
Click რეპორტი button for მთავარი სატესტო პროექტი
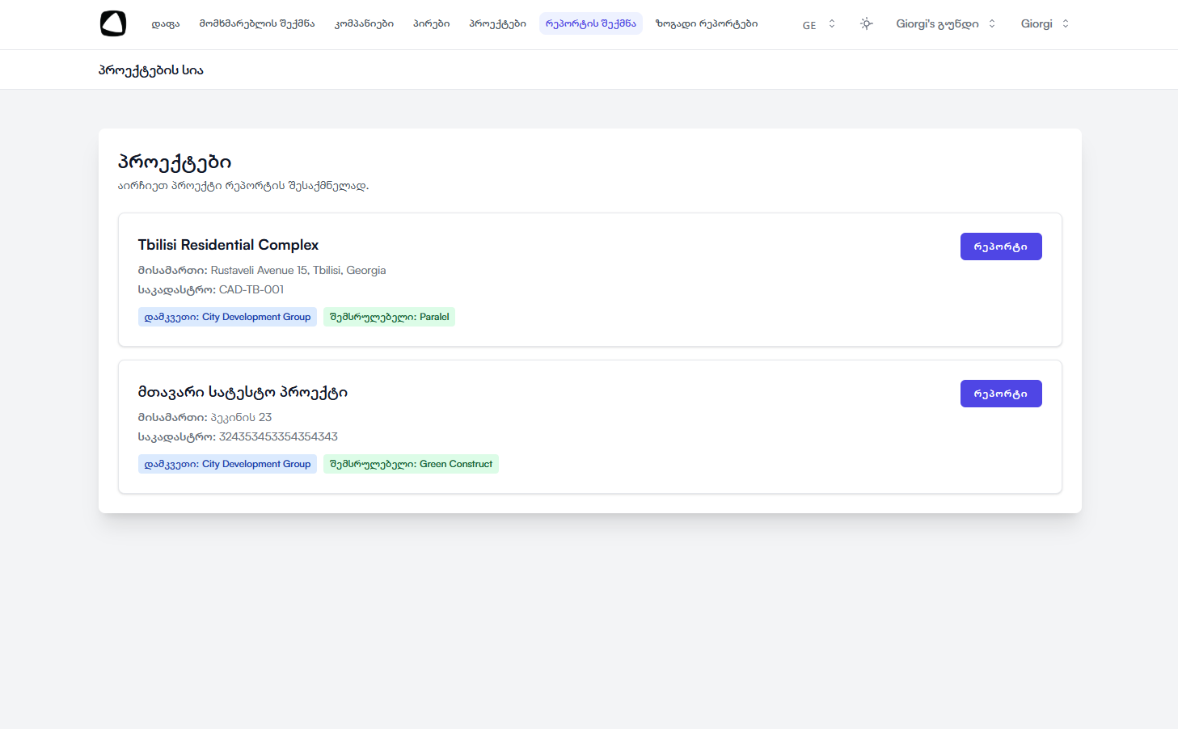click(x=1000, y=394)
